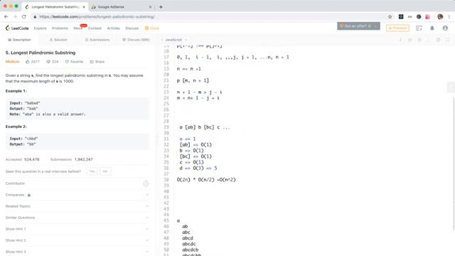Expand the Similar Questions section
Screen dimensions: 455x256
(77, 218)
